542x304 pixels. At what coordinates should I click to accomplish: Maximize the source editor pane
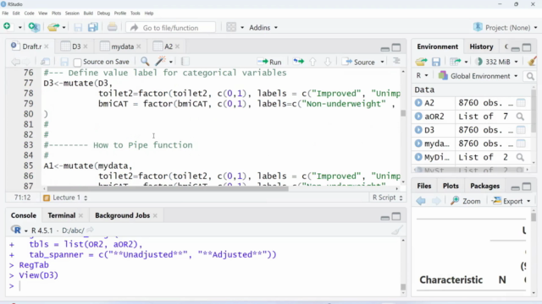click(x=396, y=47)
